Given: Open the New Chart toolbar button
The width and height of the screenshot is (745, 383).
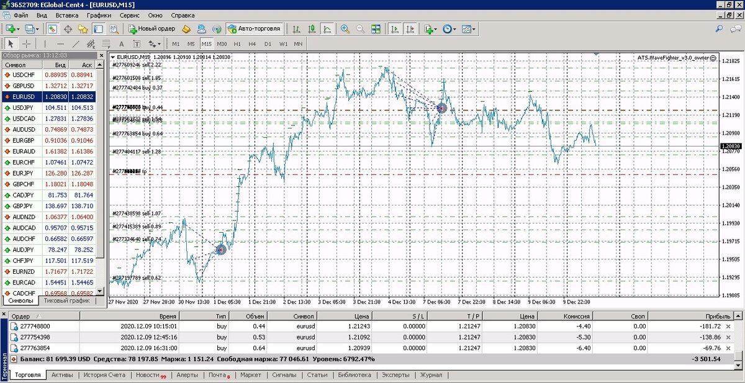Looking at the screenshot, I should [x=11, y=29].
